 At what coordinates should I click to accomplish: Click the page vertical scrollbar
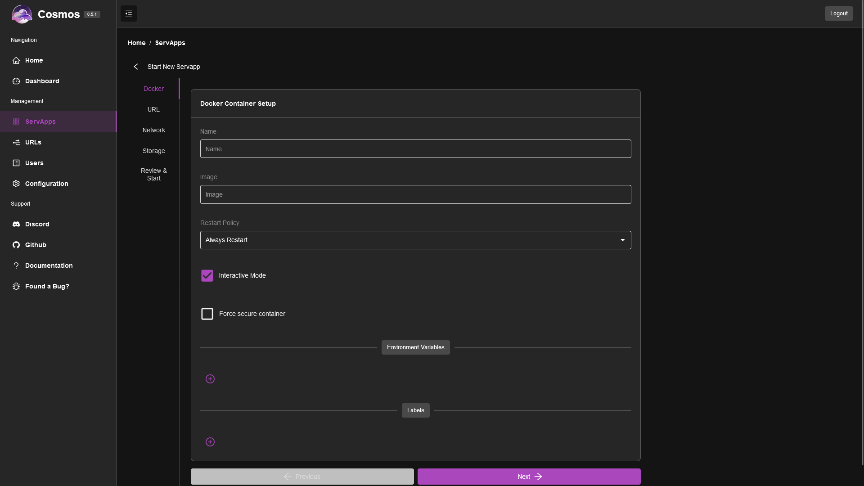tap(862, 233)
